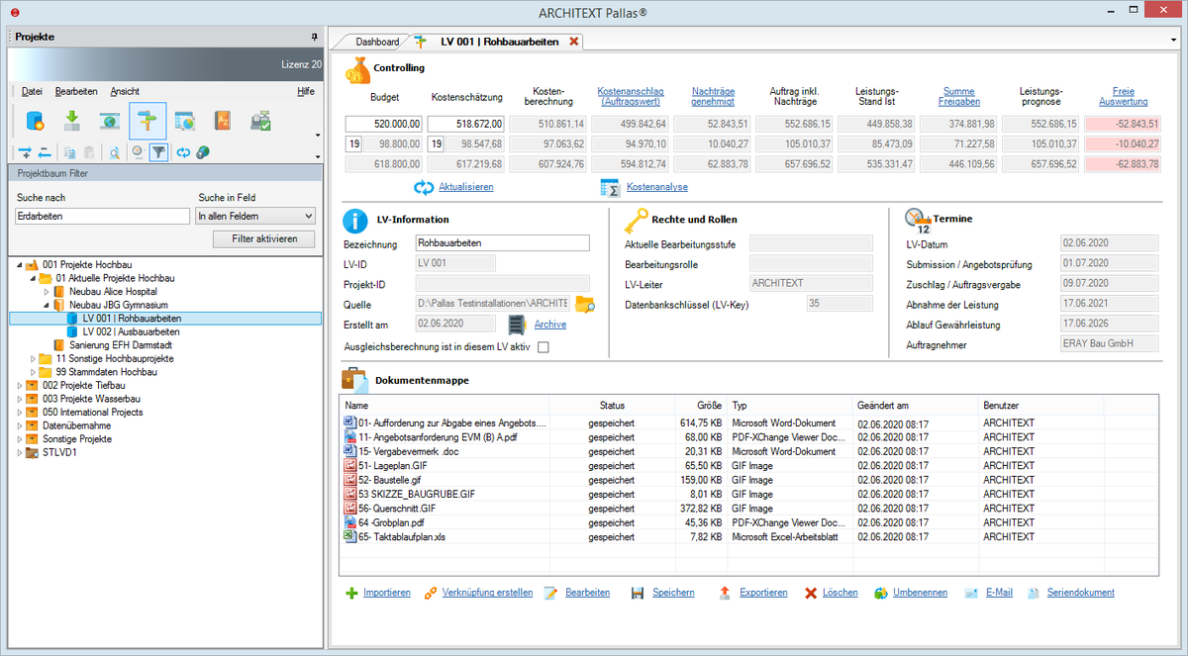Image resolution: width=1188 pixels, height=656 pixels.
Task: Click the add entry arrow-plus icon
Action: click(26, 152)
